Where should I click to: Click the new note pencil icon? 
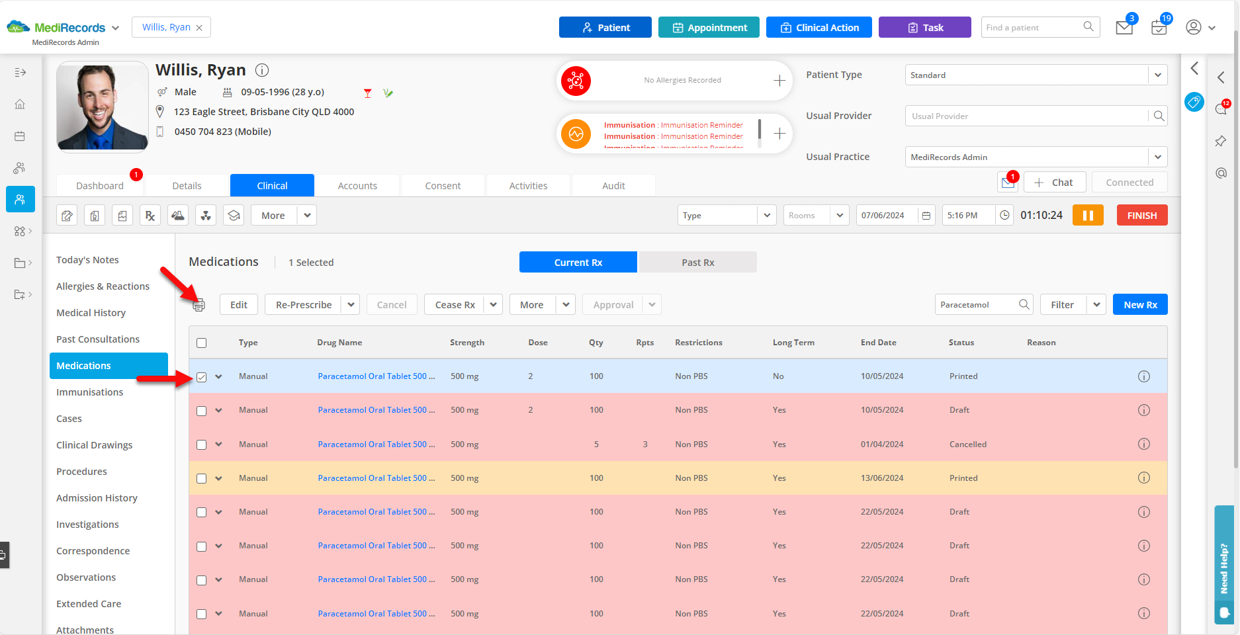click(x=67, y=215)
